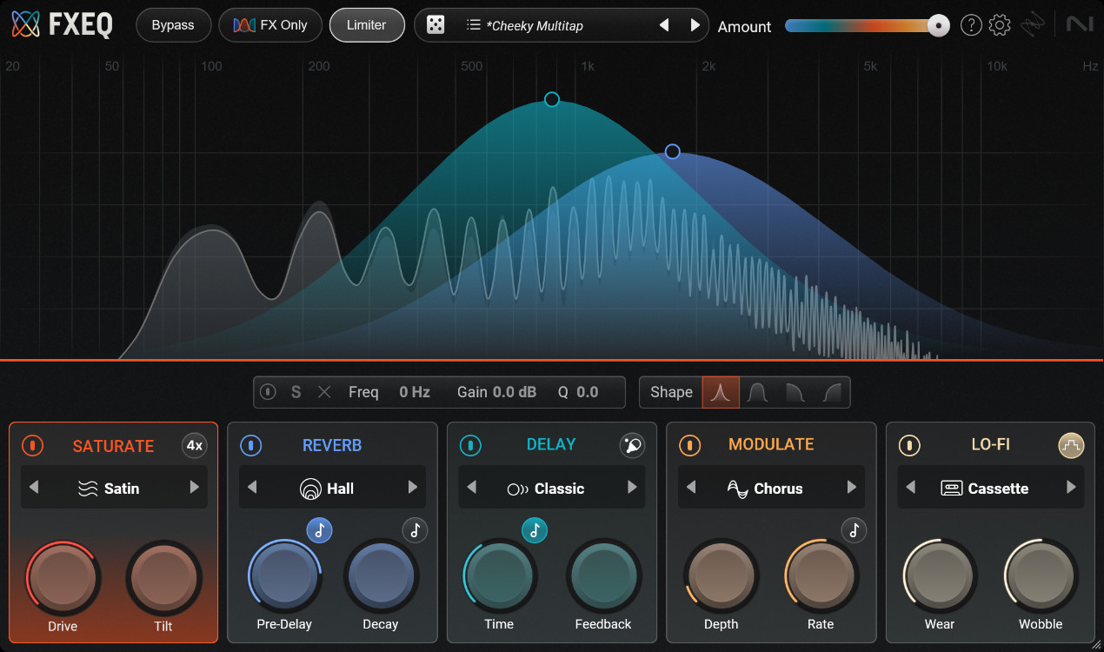Toggle Decay tempo sync note icon
The height and width of the screenshot is (652, 1104).
tap(415, 530)
